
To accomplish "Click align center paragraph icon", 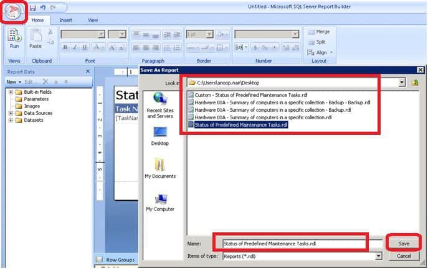I will click(146, 48).
